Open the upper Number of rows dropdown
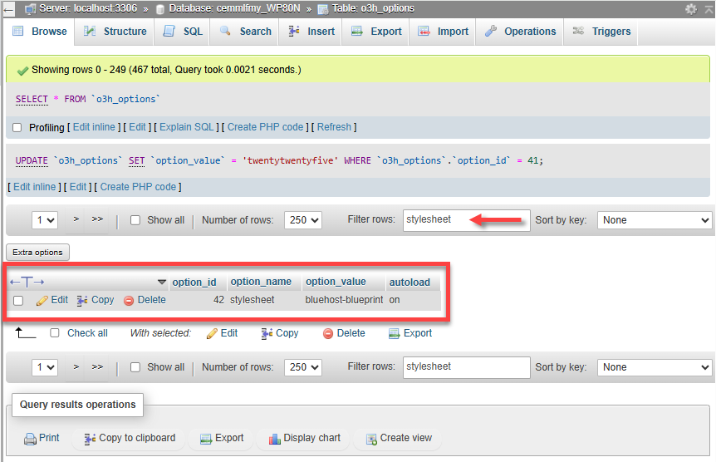 click(x=303, y=220)
